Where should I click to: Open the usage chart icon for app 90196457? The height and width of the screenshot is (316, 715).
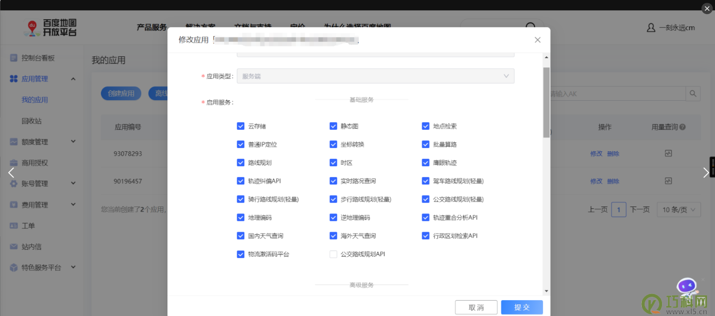coord(669,181)
